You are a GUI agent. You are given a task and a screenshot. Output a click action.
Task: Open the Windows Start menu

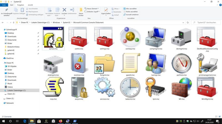[x=3, y=121]
